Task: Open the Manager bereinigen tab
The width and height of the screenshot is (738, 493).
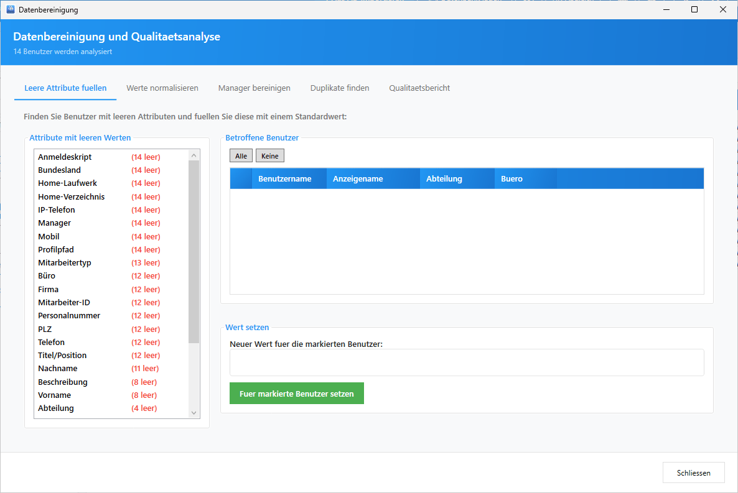Action: tap(254, 88)
